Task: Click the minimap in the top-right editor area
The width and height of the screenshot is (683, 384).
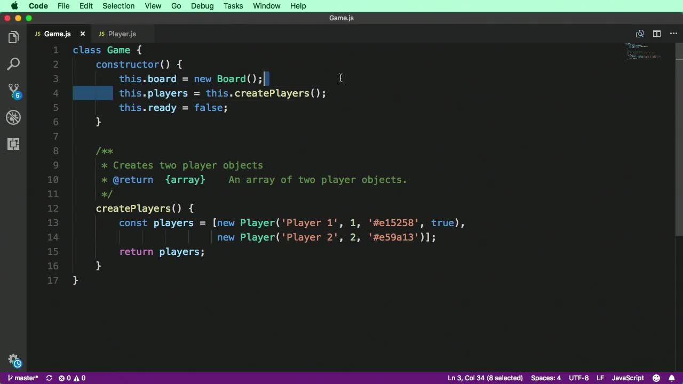Action: [x=643, y=53]
